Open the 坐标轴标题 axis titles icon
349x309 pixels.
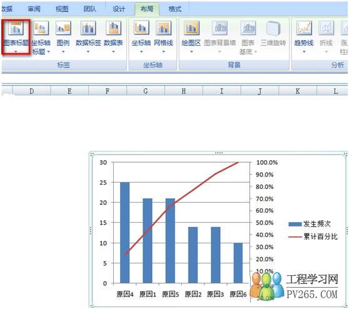41,28
